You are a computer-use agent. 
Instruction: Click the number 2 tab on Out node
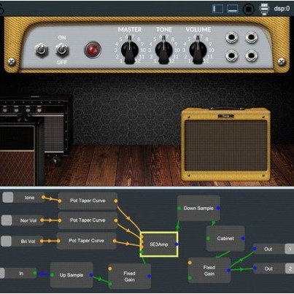[x=290, y=268]
